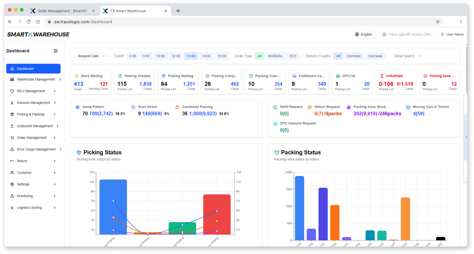Expand the Detail Search panel

(407, 56)
